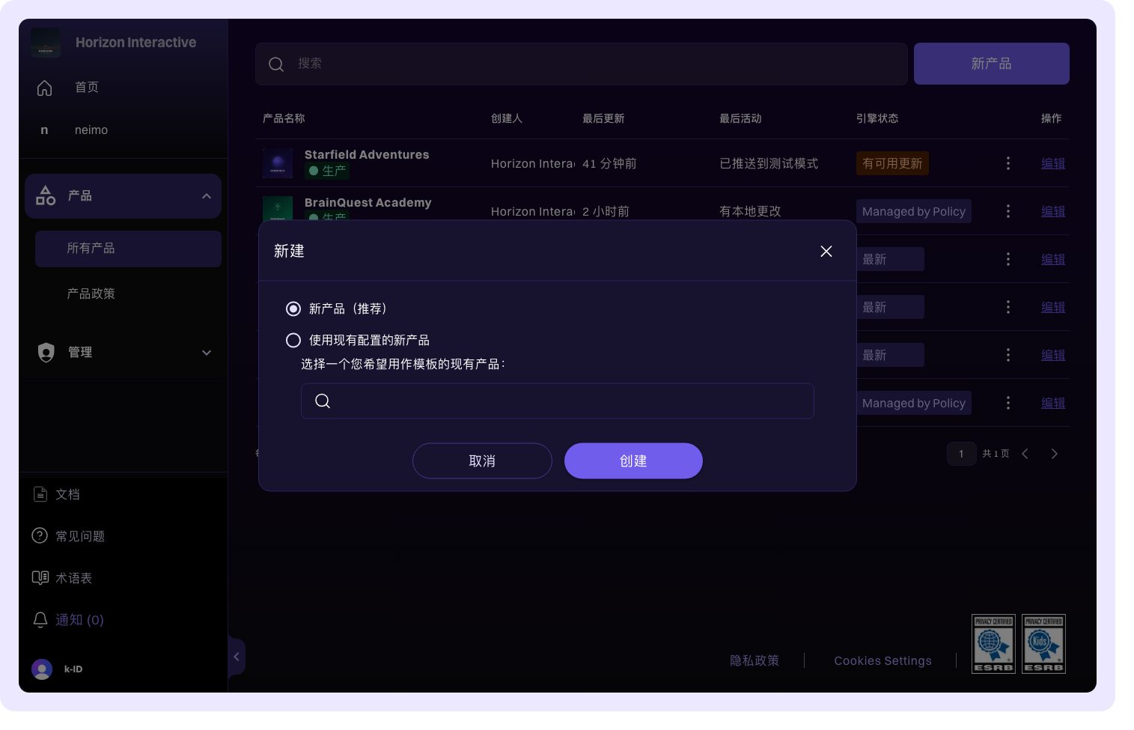The height and width of the screenshot is (730, 1134).
Task: Click the magnifier icon in the template search field
Action: [x=323, y=401]
